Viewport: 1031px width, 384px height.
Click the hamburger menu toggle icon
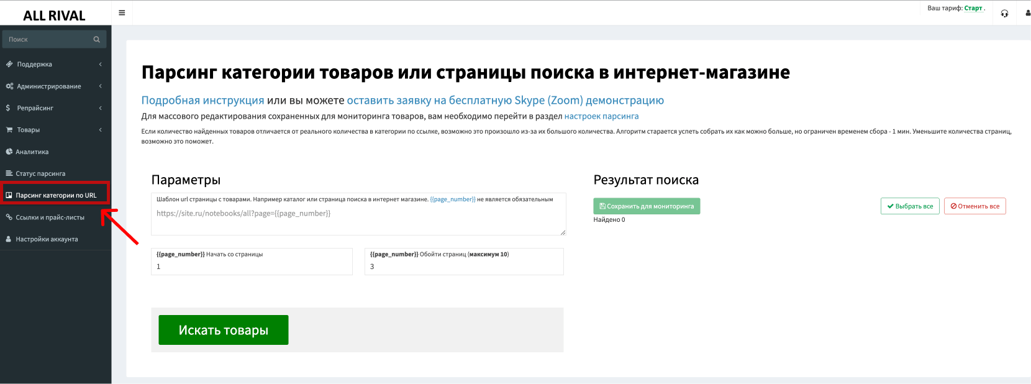coord(122,13)
